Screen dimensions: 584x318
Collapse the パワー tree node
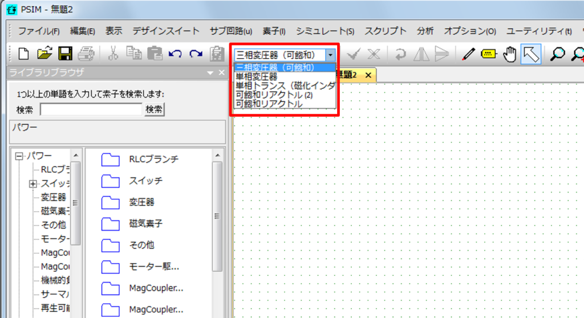[x=19, y=156]
